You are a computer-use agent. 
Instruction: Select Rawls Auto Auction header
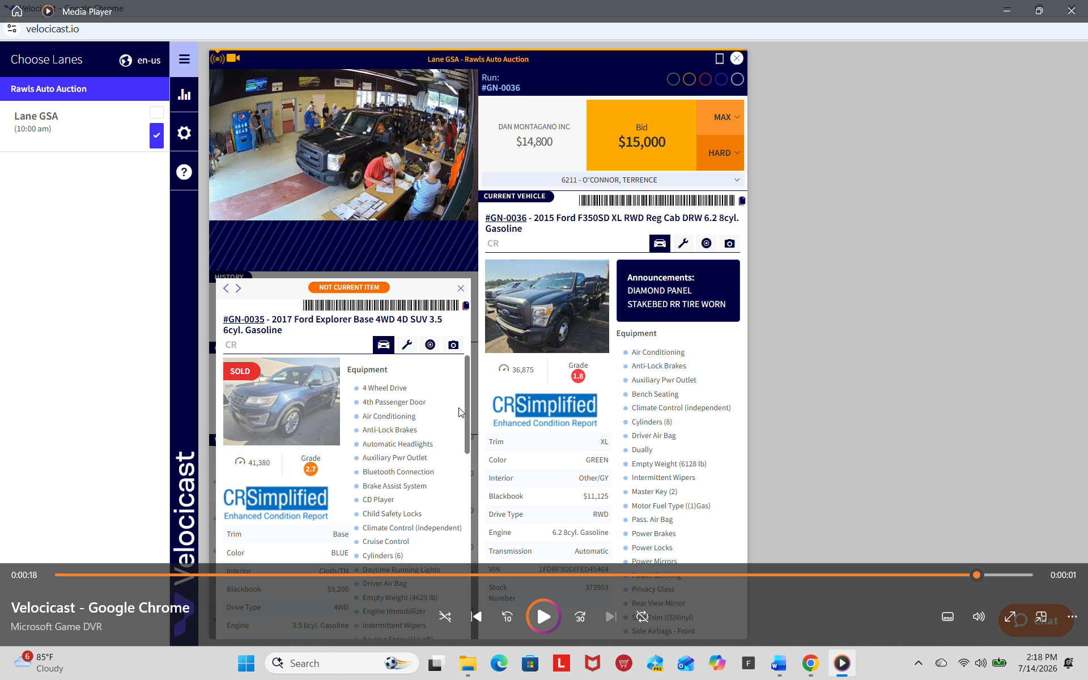[x=84, y=89]
